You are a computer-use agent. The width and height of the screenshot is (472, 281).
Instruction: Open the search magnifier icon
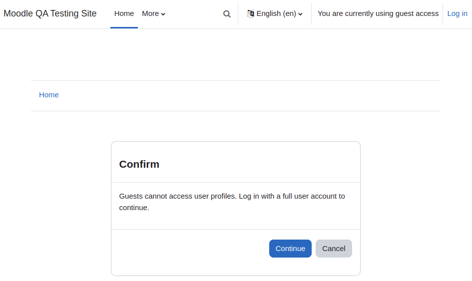[227, 14]
